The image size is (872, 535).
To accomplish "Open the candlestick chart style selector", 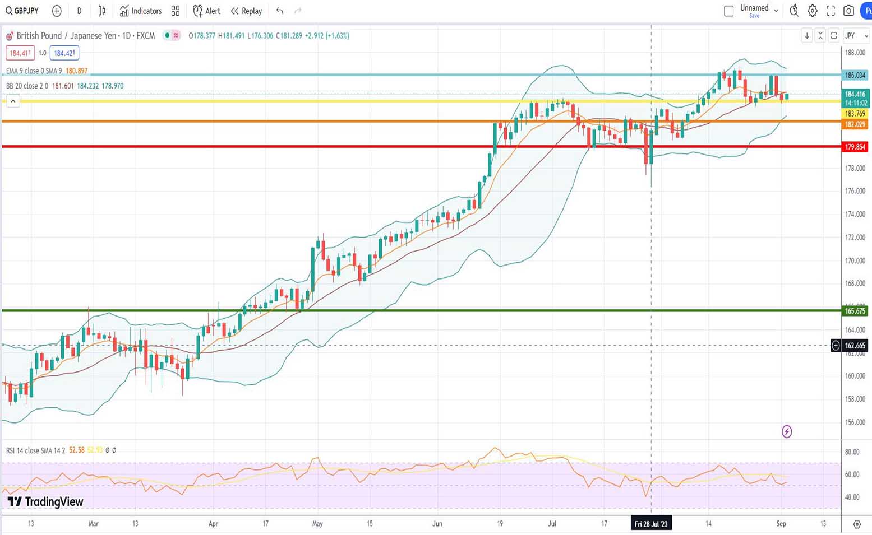I will (x=101, y=11).
